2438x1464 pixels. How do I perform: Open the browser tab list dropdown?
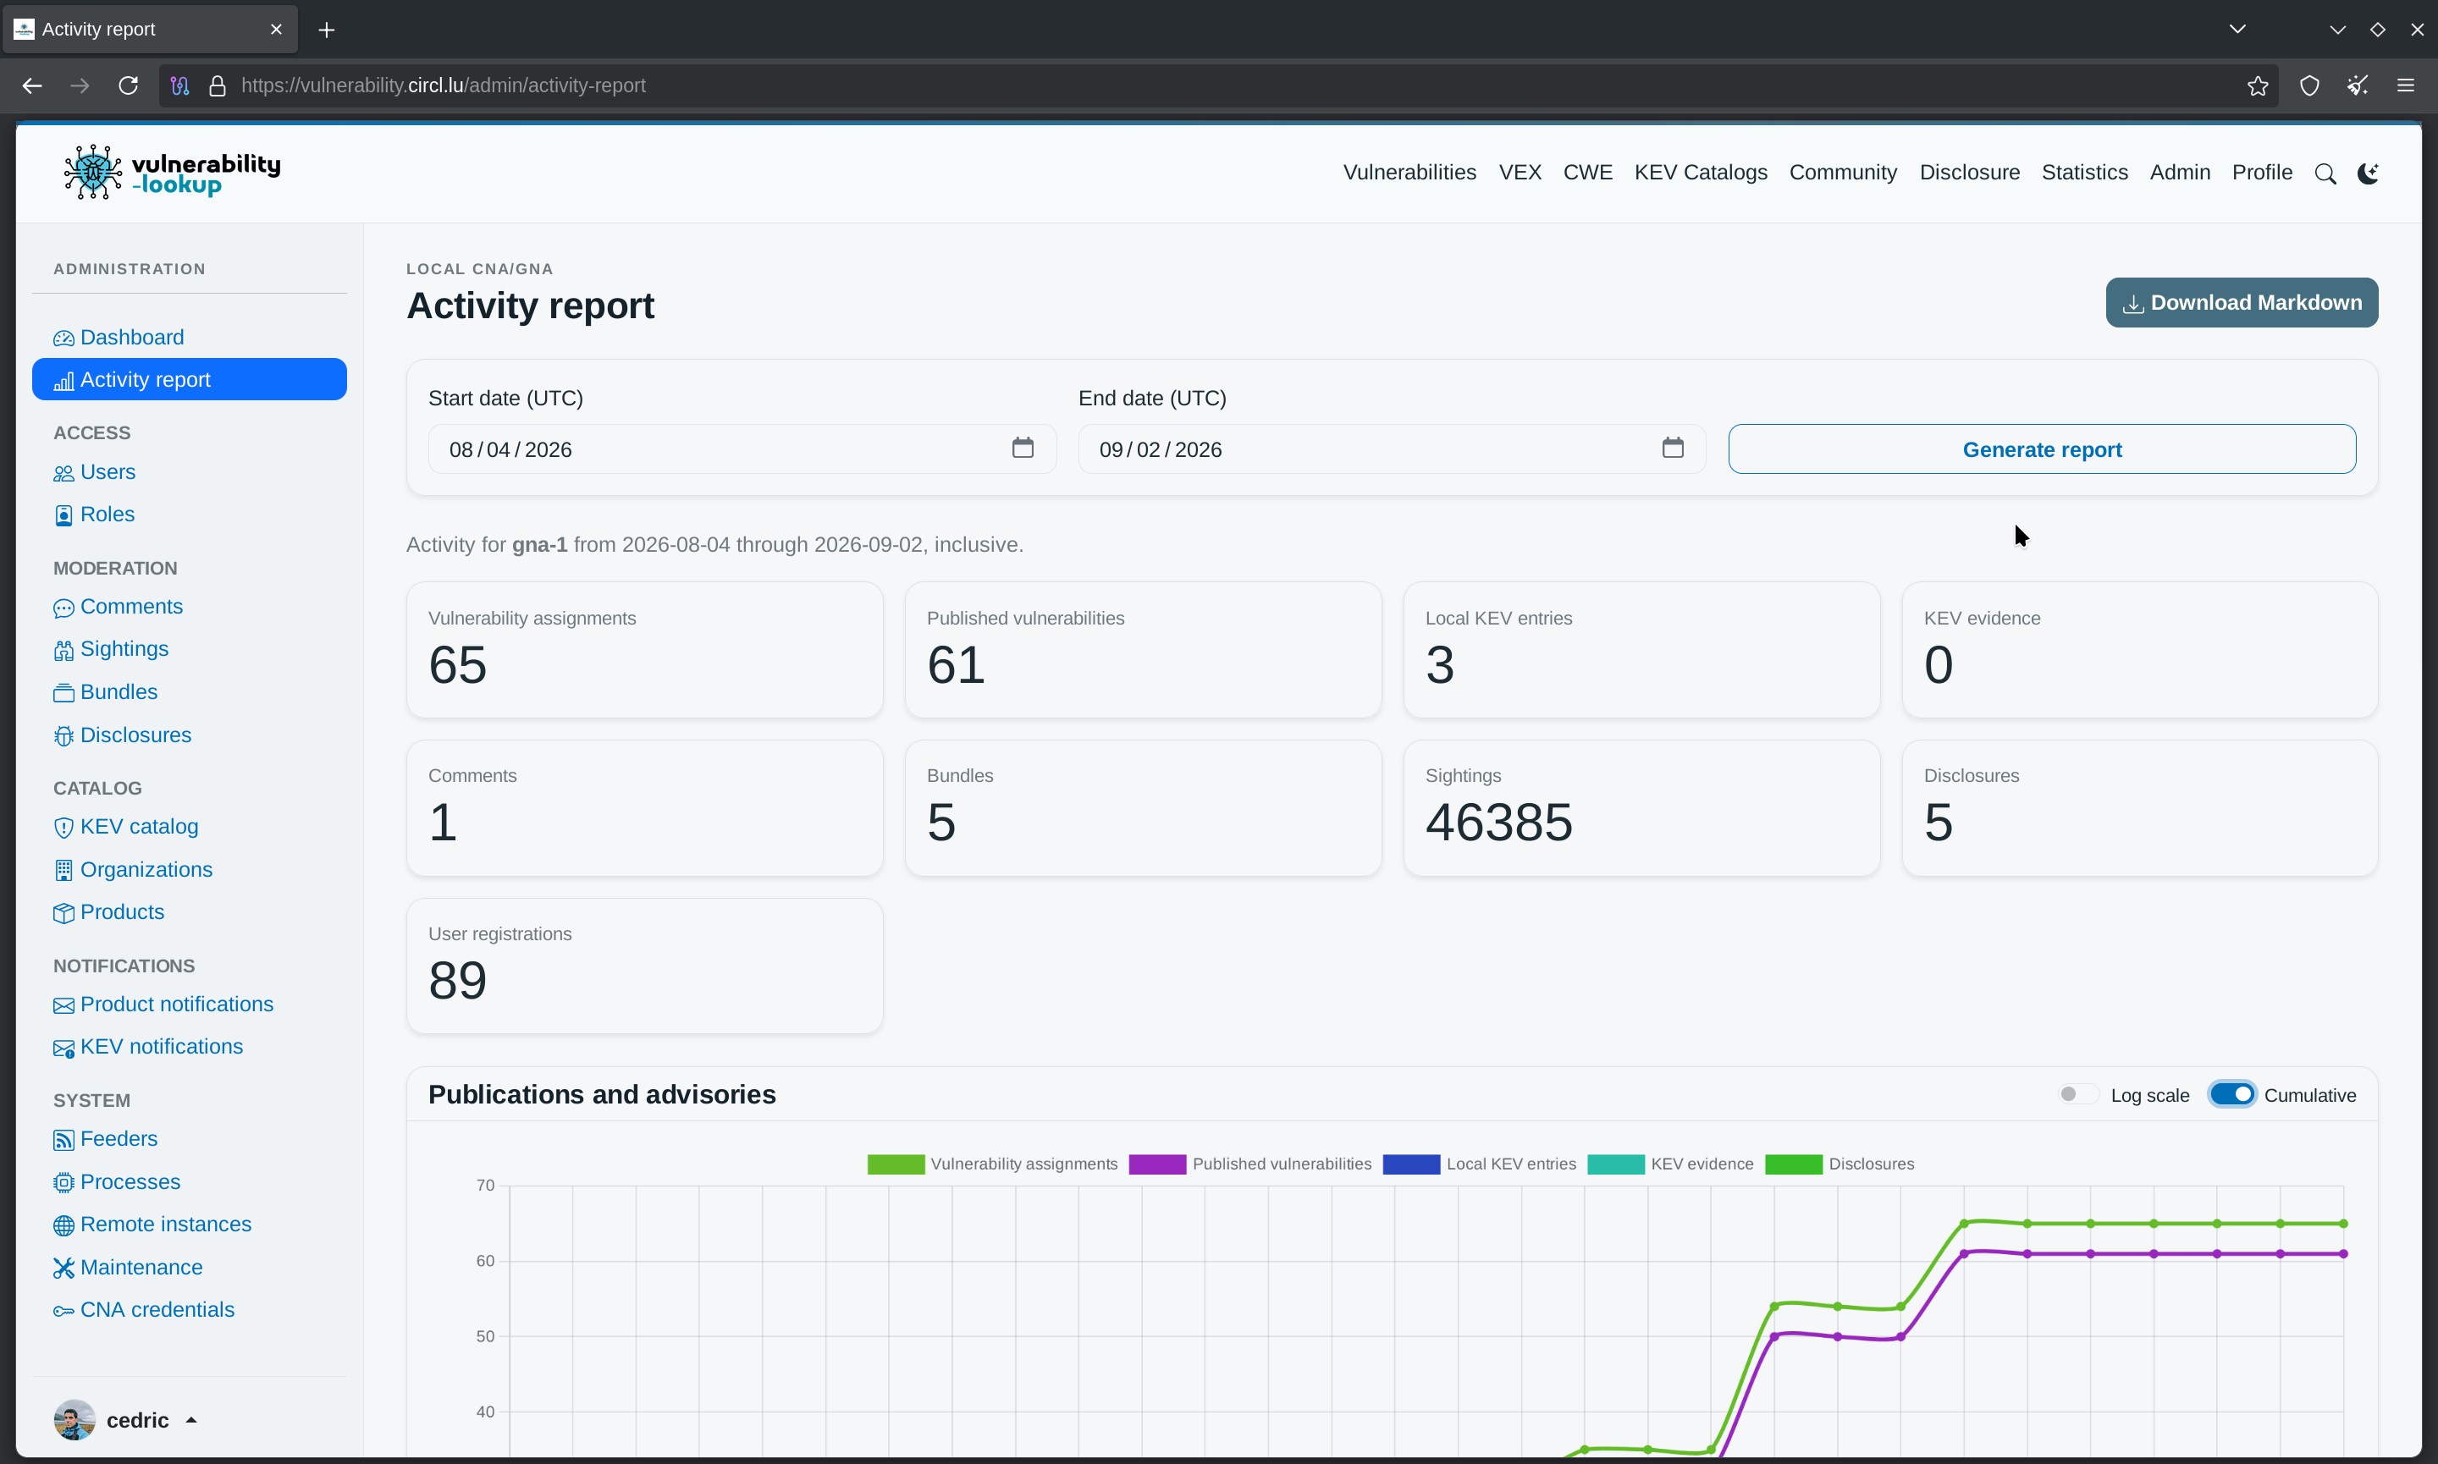click(x=2237, y=30)
